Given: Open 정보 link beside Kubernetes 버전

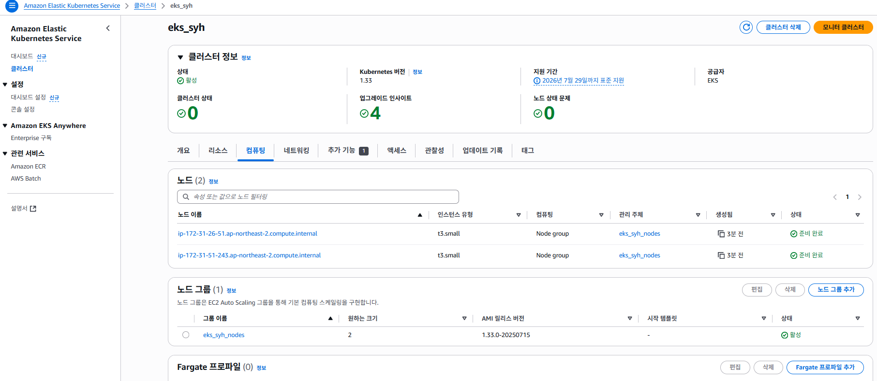Looking at the screenshot, I should [x=417, y=72].
